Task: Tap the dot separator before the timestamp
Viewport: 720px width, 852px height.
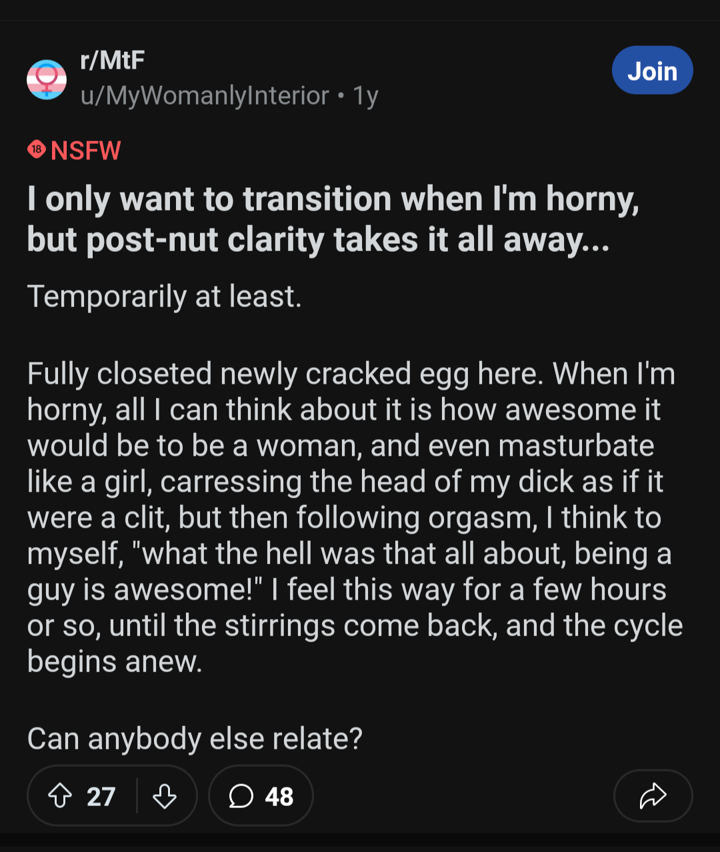Action: coord(341,97)
